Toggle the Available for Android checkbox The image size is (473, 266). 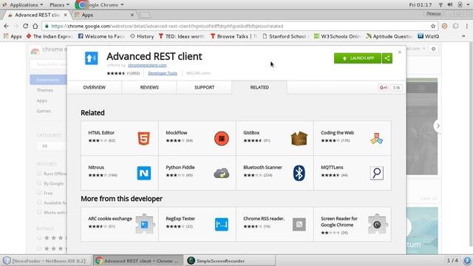click(39, 202)
